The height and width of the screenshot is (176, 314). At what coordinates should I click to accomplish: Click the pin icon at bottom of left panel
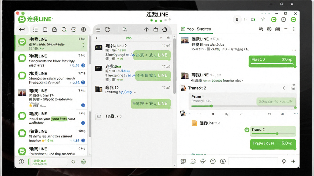click(73, 162)
